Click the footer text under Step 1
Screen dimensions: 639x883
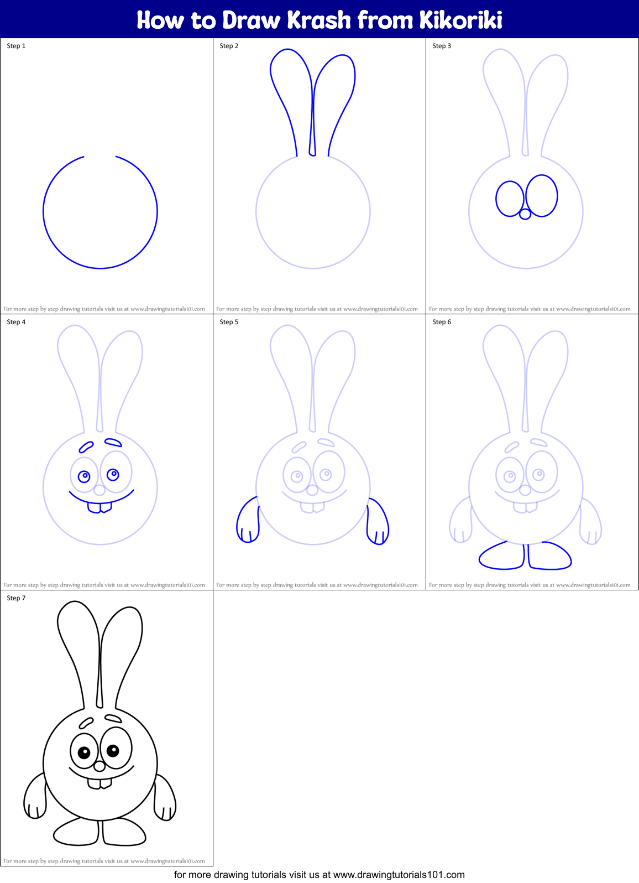point(104,309)
